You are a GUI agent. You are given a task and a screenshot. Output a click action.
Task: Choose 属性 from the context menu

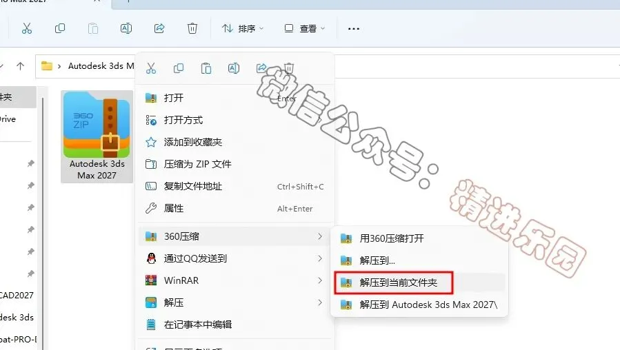[235, 208]
